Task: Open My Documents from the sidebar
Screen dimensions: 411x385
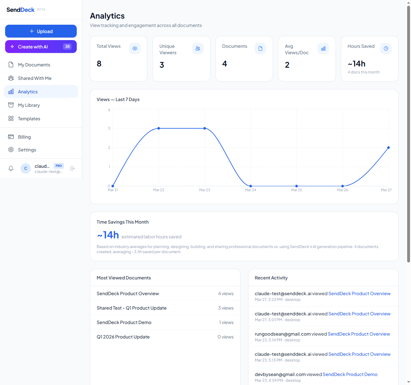Action: coord(34,64)
